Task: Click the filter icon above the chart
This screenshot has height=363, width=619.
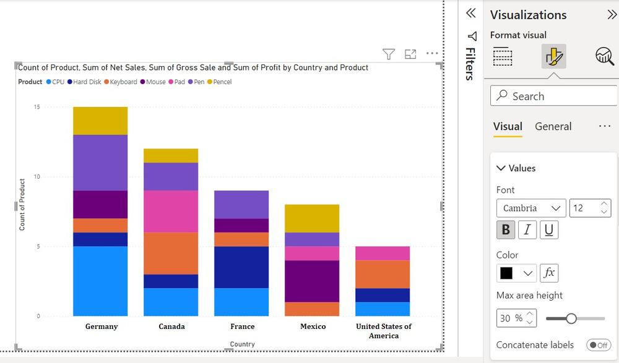Action: tap(389, 54)
